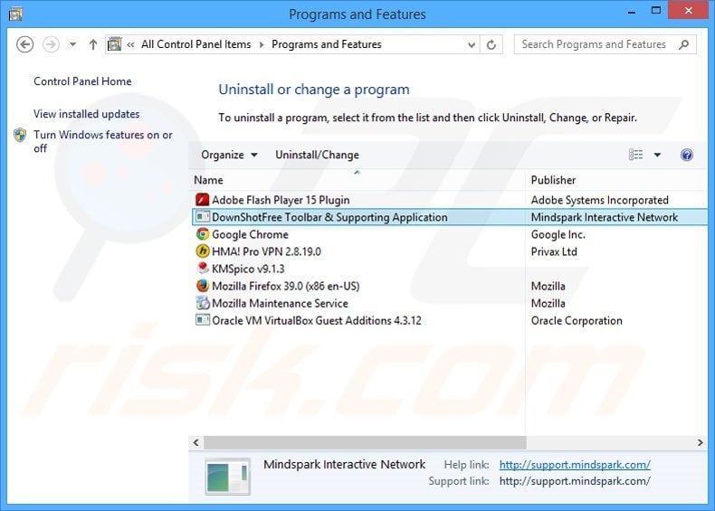Select HMA! Pro VPN 2.8.19.0 entry
715x511 pixels.
[450, 251]
